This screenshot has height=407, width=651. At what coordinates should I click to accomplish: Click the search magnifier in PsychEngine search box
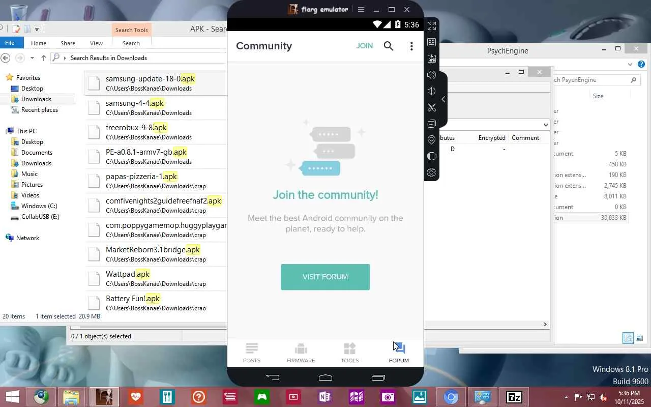point(633,80)
